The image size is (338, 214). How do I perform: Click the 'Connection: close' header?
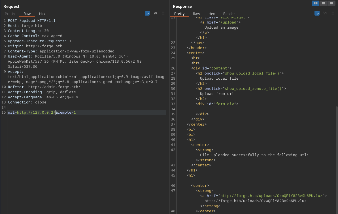(x=27, y=102)
